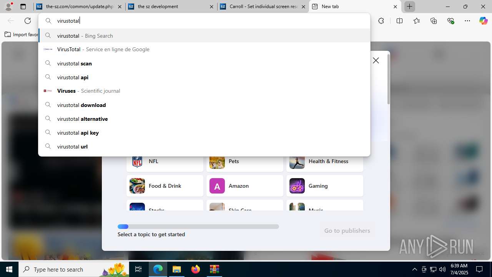Open the Windows Start menu
This screenshot has height=277, width=492.
(9, 269)
